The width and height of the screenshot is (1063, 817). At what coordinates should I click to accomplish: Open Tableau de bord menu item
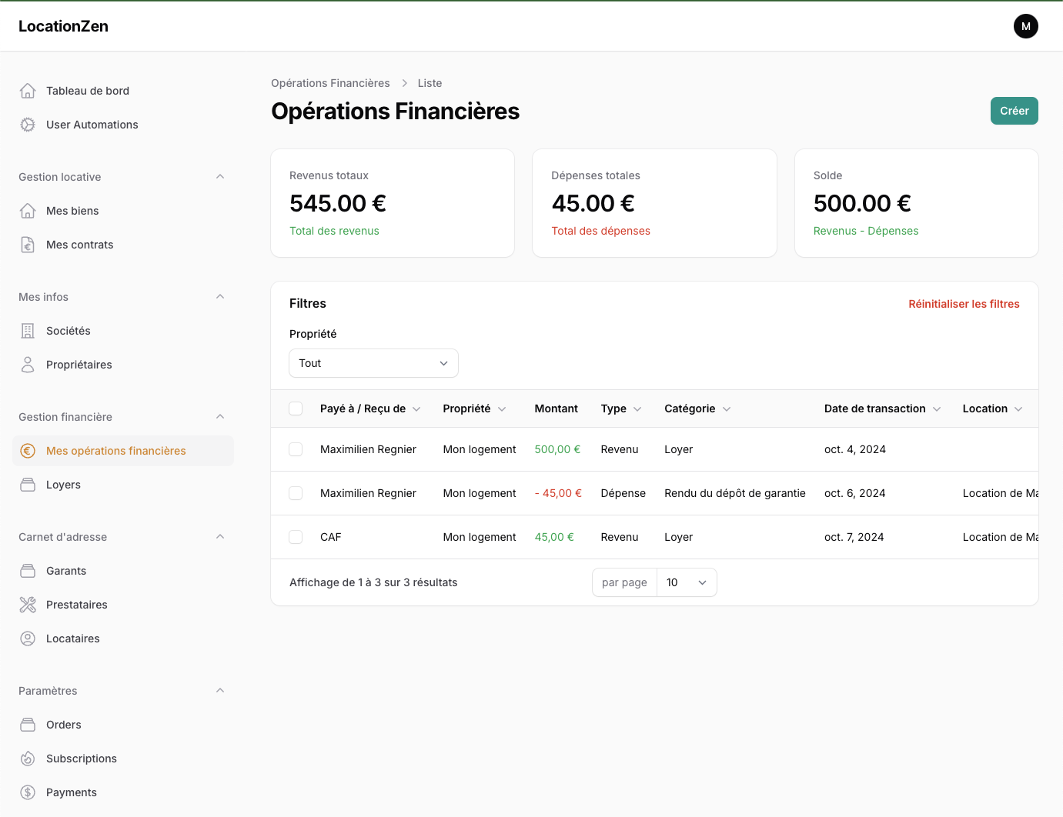coord(123,91)
